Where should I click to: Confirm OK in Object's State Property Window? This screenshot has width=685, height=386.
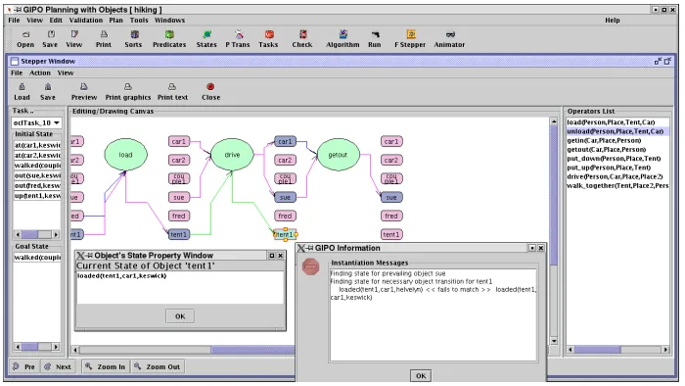pos(180,316)
